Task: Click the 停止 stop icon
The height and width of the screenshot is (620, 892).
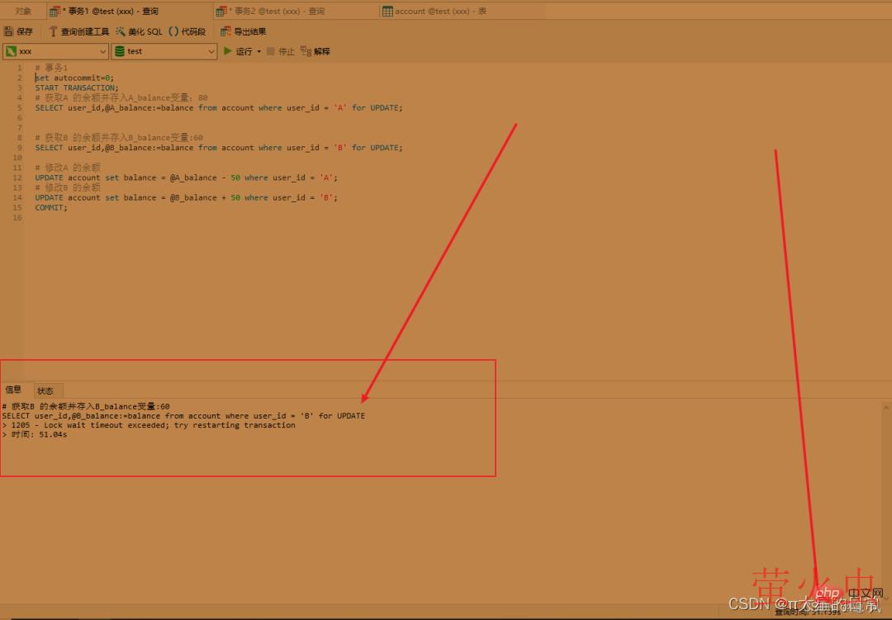Action: pos(271,51)
